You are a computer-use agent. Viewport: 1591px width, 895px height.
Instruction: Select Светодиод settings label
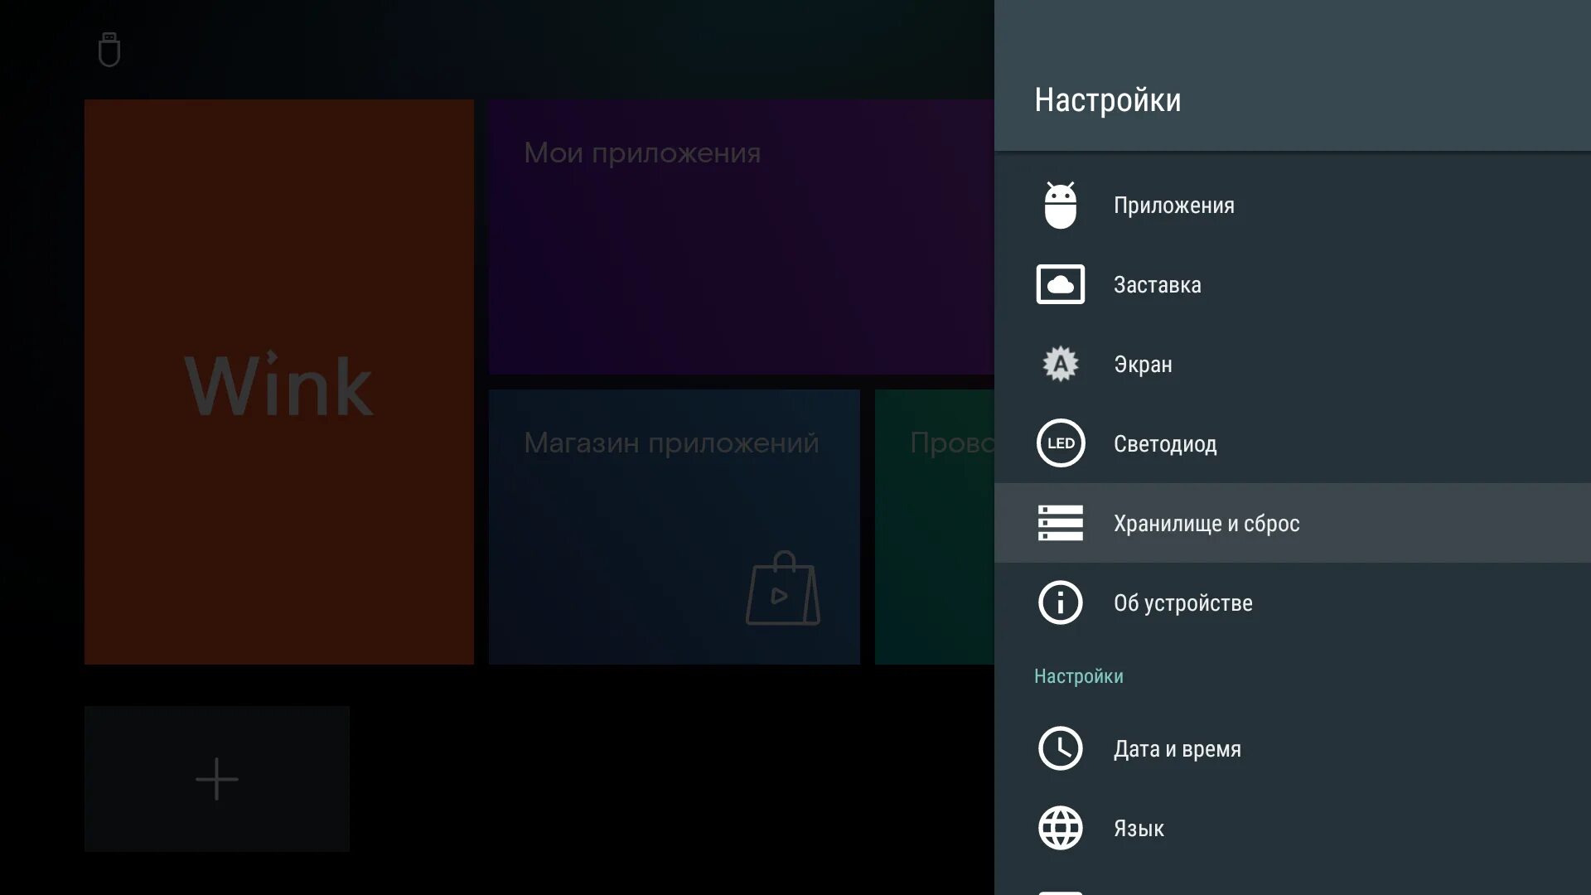coord(1164,444)
